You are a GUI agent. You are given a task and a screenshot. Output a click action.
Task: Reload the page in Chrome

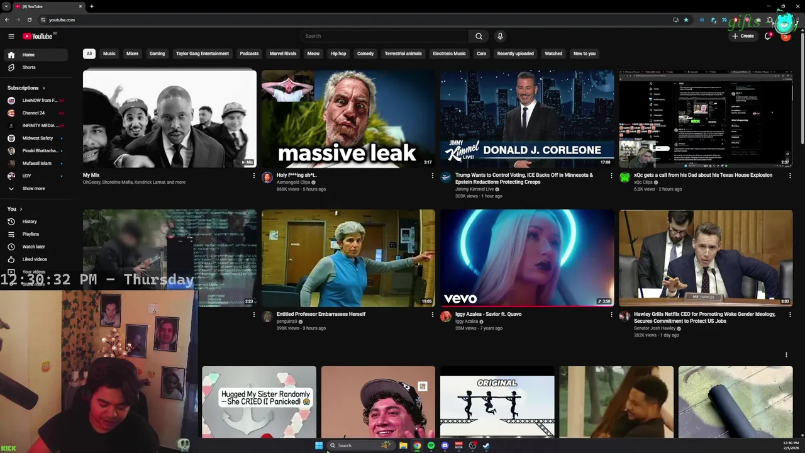pyautogui.click(x=29, y=20)
